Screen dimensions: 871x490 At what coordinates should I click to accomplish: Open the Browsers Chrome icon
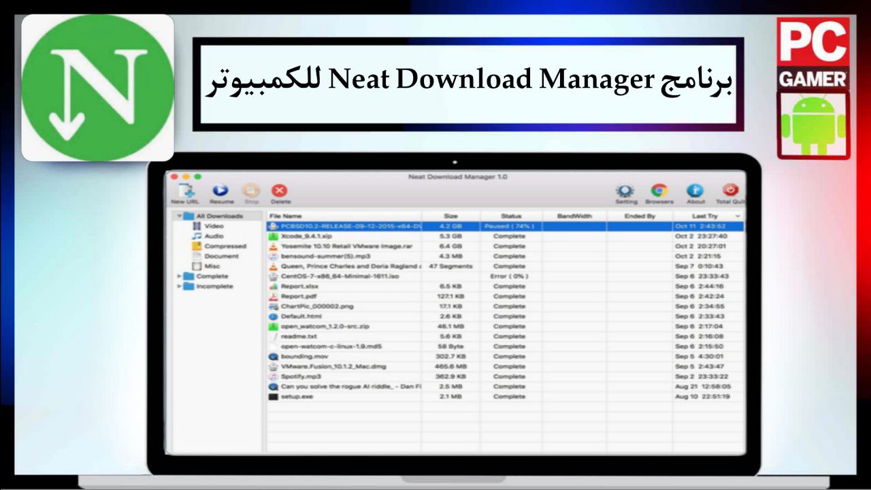click(658, 191)
